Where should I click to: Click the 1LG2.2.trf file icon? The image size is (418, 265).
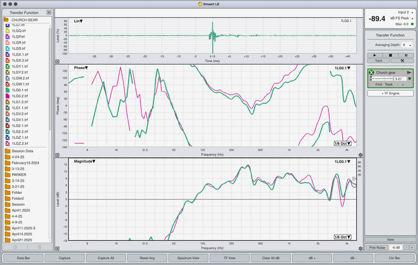click(7, 132)
